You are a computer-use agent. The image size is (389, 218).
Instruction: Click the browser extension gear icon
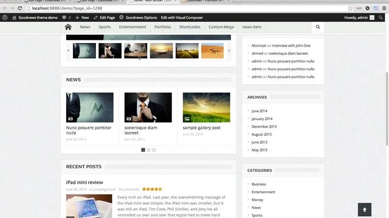[367, 8]
